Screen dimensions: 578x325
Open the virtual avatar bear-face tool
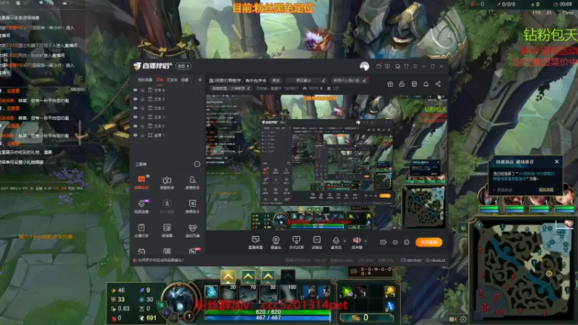tap(192, 230)
